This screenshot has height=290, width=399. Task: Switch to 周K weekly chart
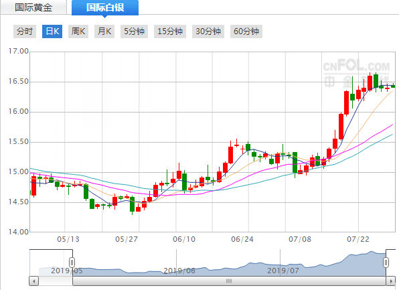click(x=78, y=31)
